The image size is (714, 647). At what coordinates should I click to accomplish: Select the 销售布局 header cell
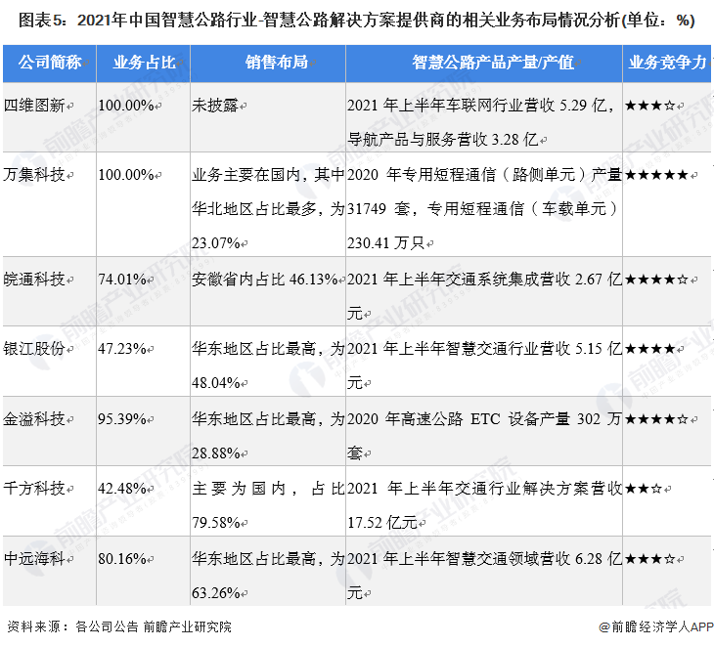(268, 63)
